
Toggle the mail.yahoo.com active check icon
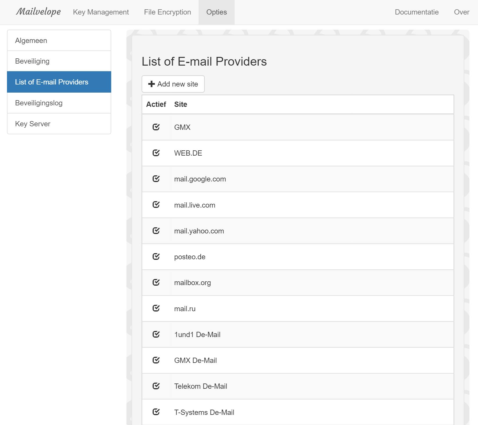point(156,231)
